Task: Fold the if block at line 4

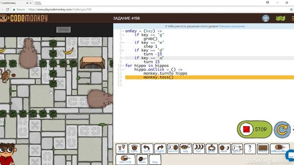Action: click(x=123, y=43)
